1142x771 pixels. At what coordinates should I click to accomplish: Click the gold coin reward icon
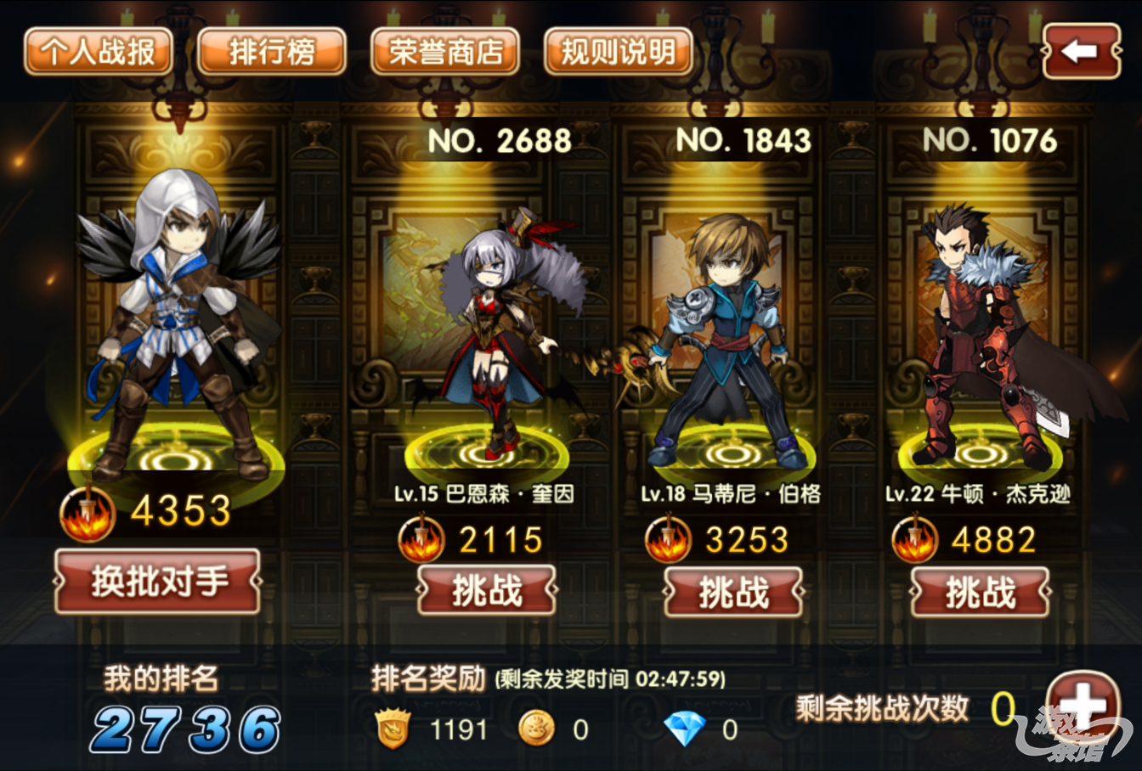537,729
